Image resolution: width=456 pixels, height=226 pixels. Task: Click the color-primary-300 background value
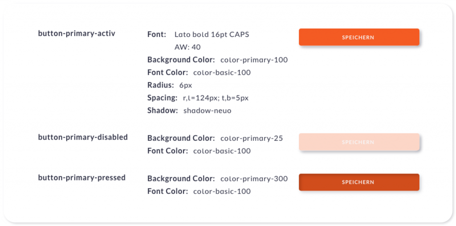pos(254,179)
